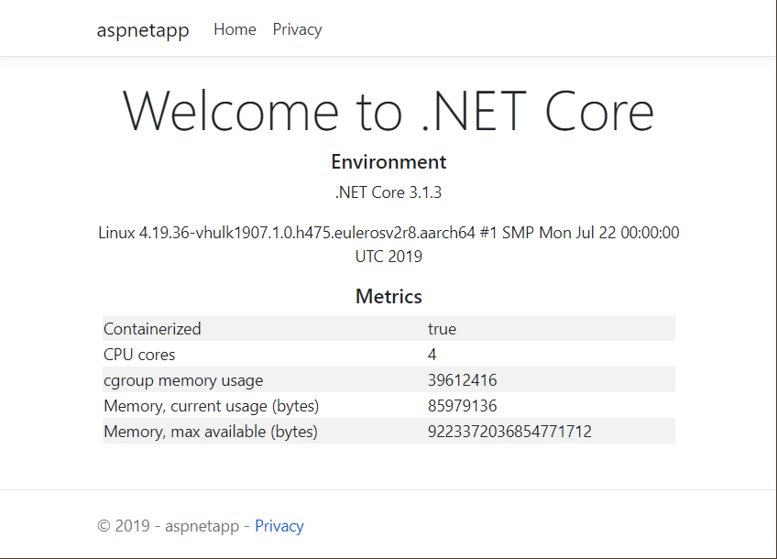Click the Memory, max available (bytes) label
The width and height of the screenshot is (777, 559).
(x=211, y=432)
